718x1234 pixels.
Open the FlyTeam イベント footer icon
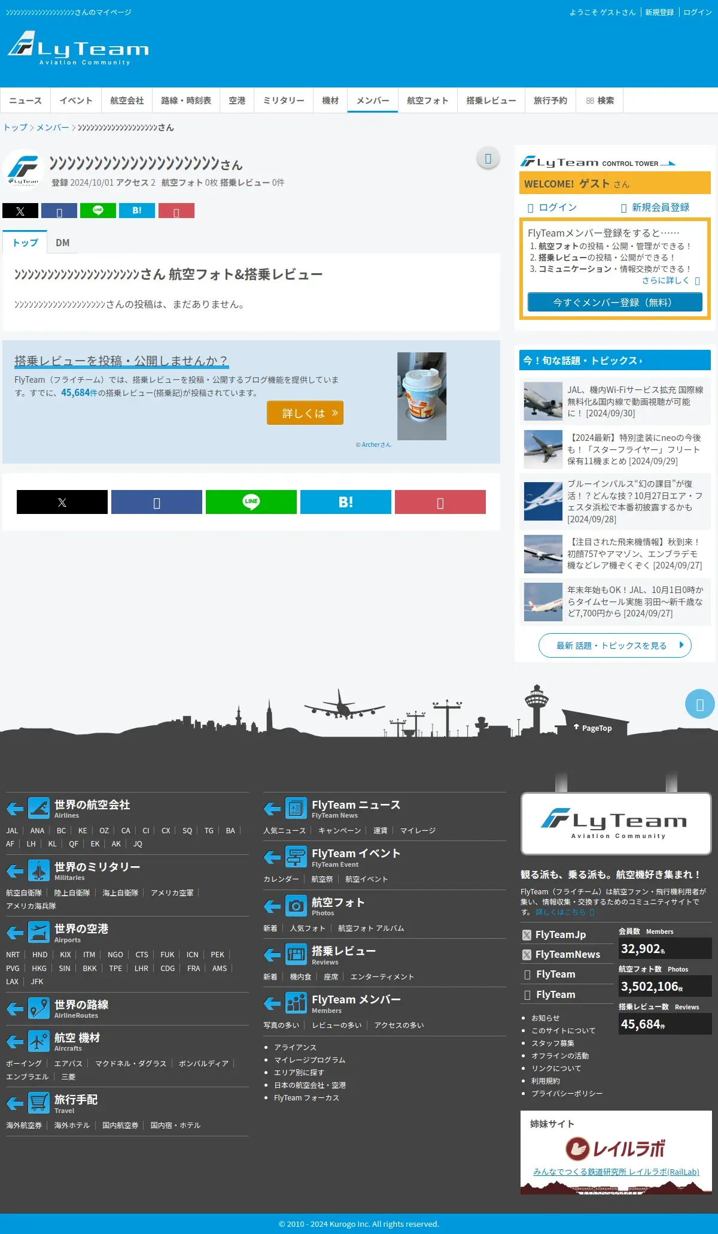(296, 857)
